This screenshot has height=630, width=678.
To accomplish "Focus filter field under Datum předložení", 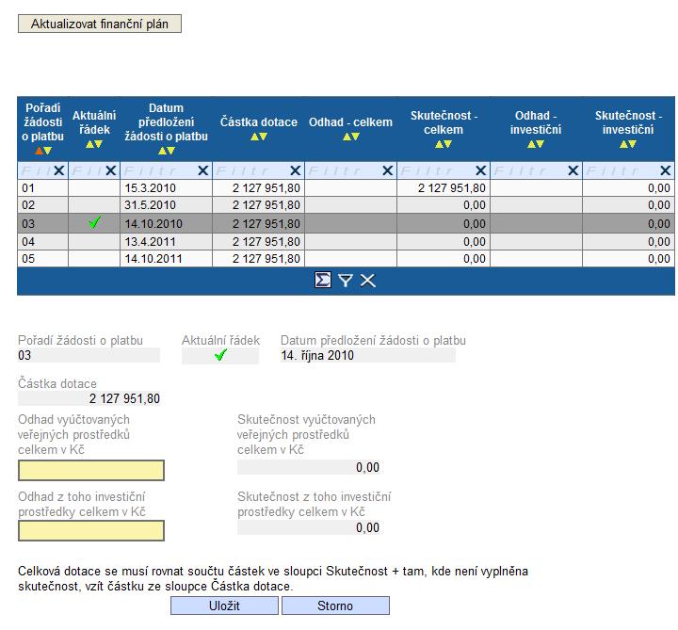I will (x=159, y=170).
